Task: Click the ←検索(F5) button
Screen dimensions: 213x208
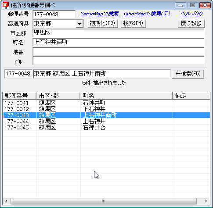Action: click(x=188, y=74)
